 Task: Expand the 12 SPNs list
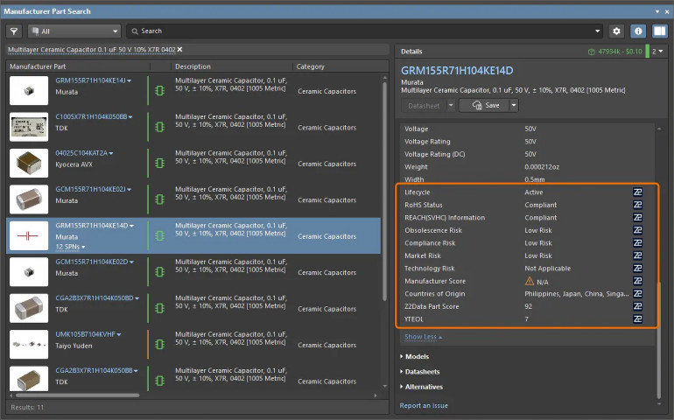click(70, 247)
